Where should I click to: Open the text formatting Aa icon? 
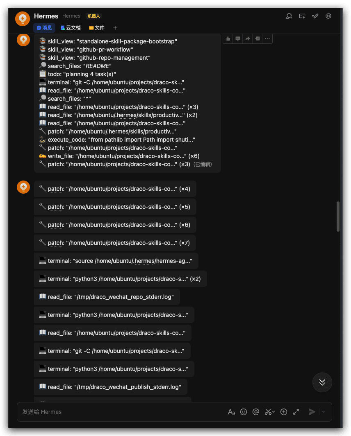pyautogui.click(x=231, y=412)
